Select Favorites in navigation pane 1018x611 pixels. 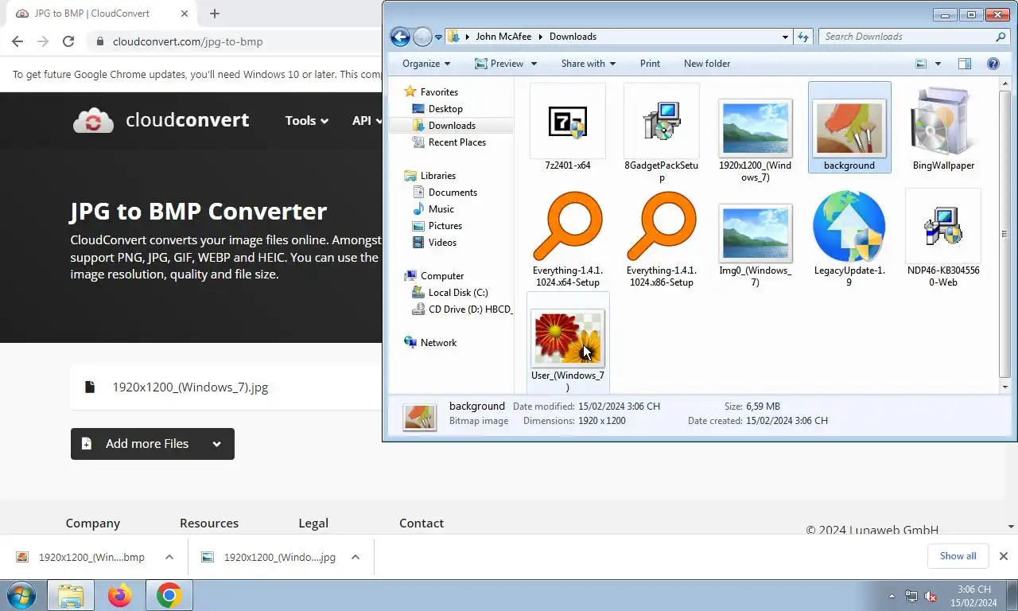pos(439,92)
